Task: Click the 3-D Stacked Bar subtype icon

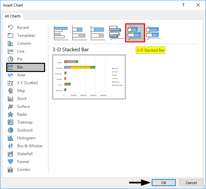Action: (135, 33)
